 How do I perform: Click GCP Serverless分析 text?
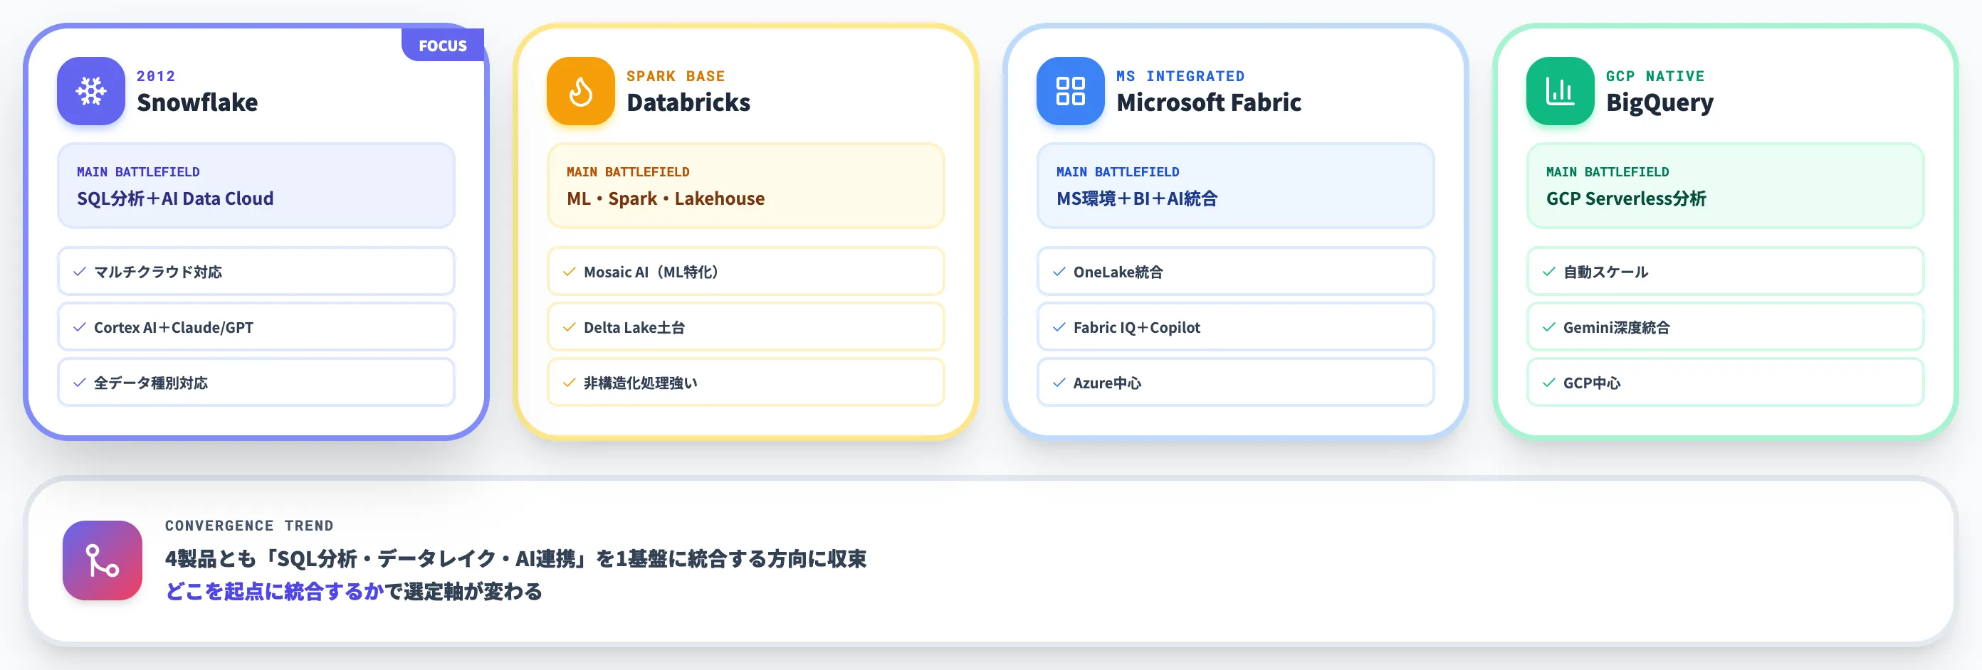click(1626, 199)
